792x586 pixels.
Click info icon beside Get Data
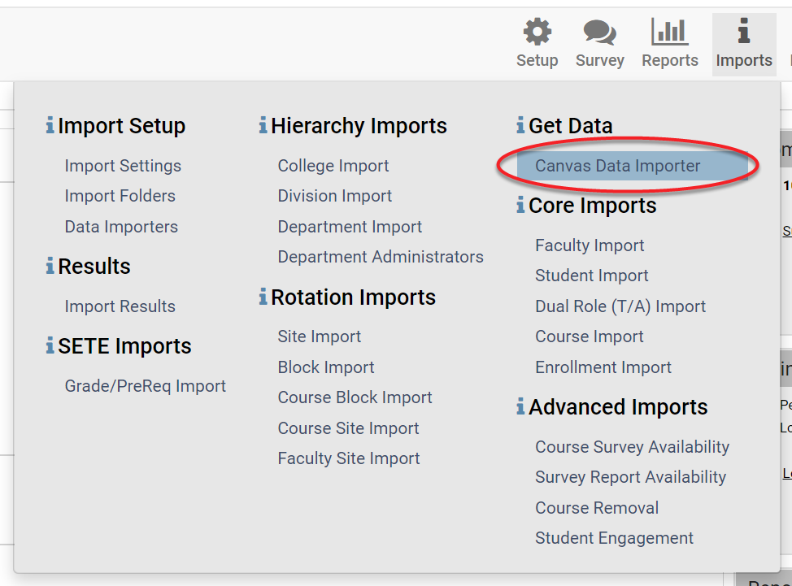[520, 126]
